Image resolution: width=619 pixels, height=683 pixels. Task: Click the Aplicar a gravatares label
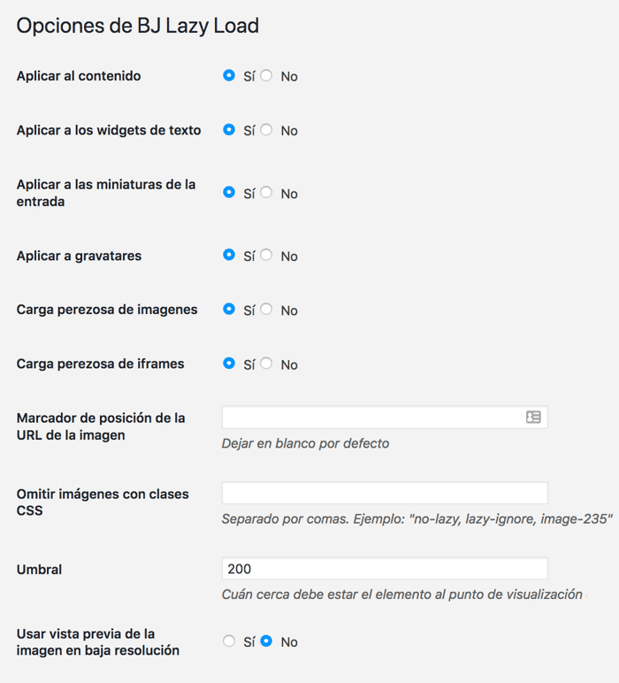(79, 256)
